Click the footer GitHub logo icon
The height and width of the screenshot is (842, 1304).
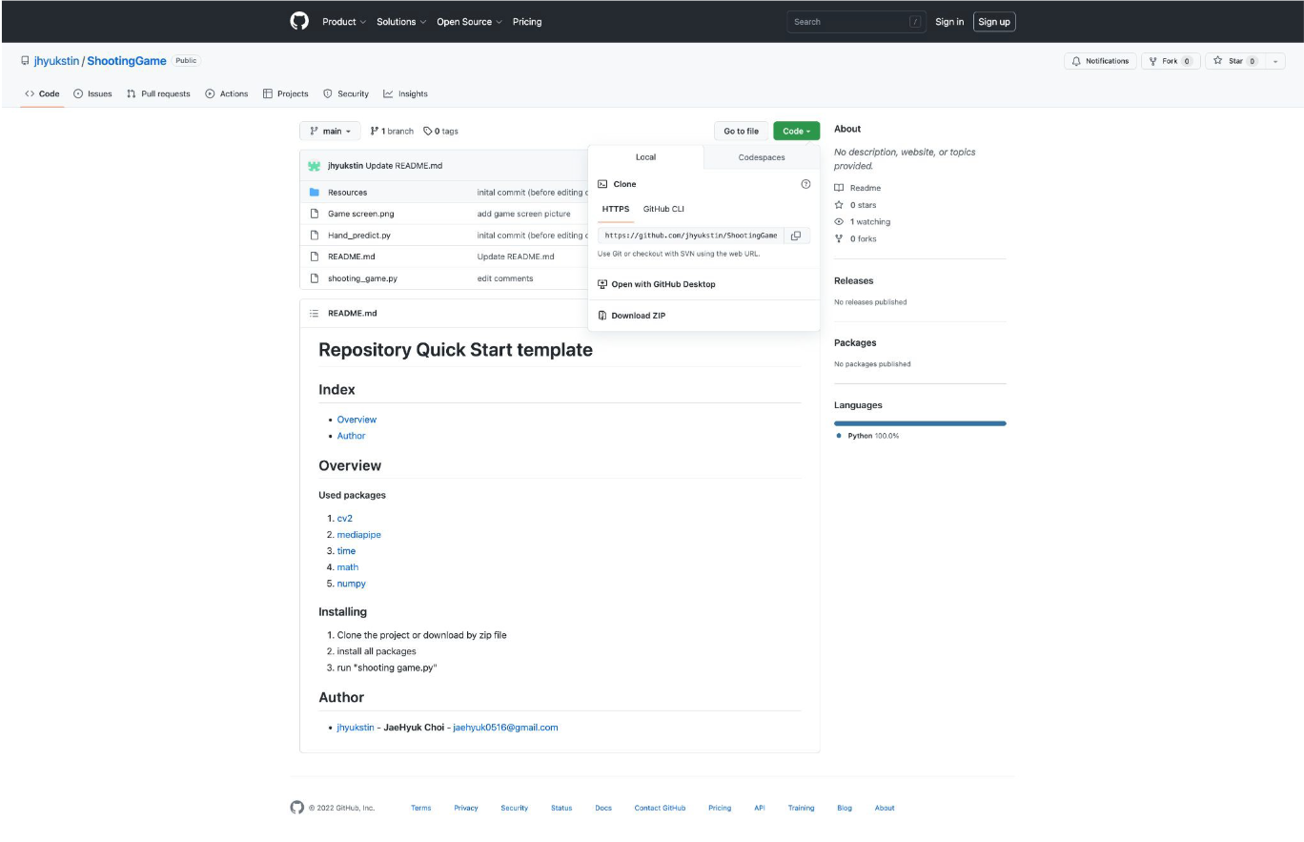coord(296,808)
